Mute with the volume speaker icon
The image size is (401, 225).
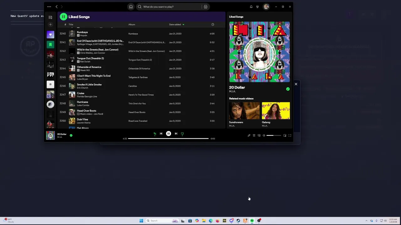pos(264,136)
